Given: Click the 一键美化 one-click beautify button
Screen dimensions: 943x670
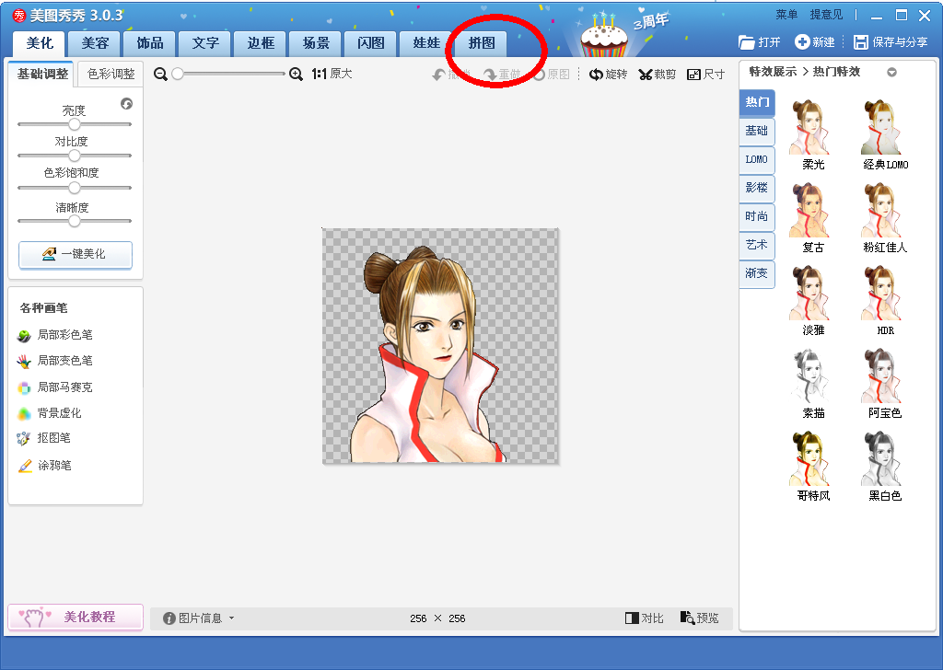Looking at the screenshot, I should pyautogui.click(x=76, y=254).
